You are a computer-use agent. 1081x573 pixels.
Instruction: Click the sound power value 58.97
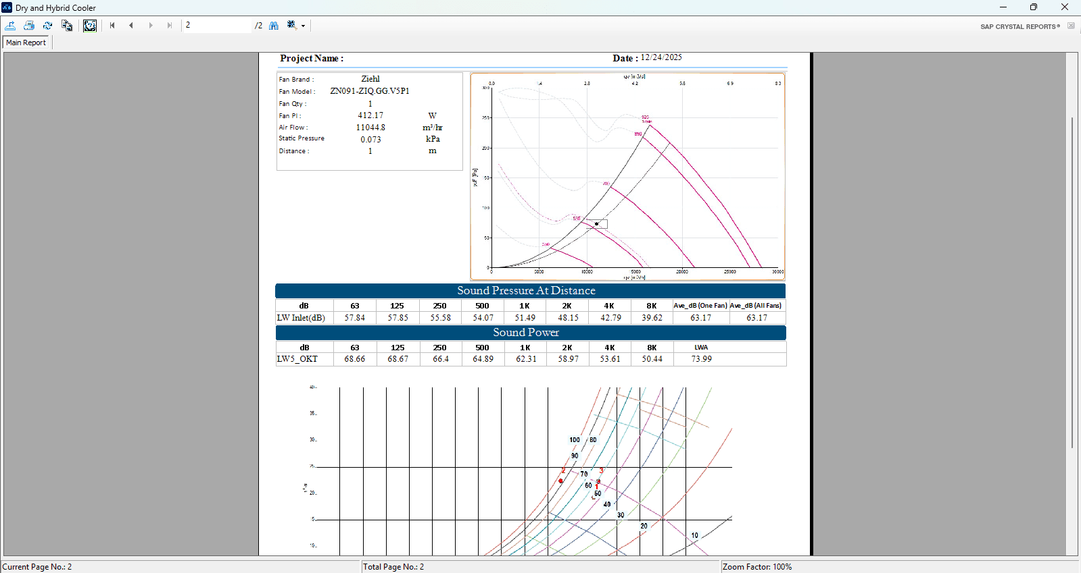[x=568, y=359]
